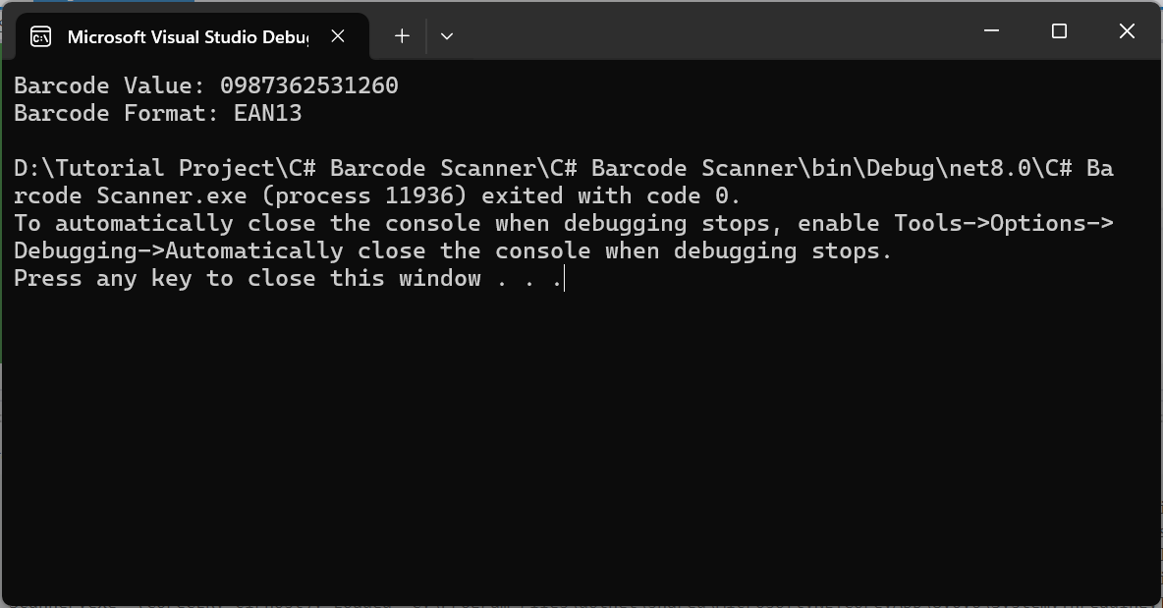
Task: Click the empty black console area below output
Action: [581, 445]
